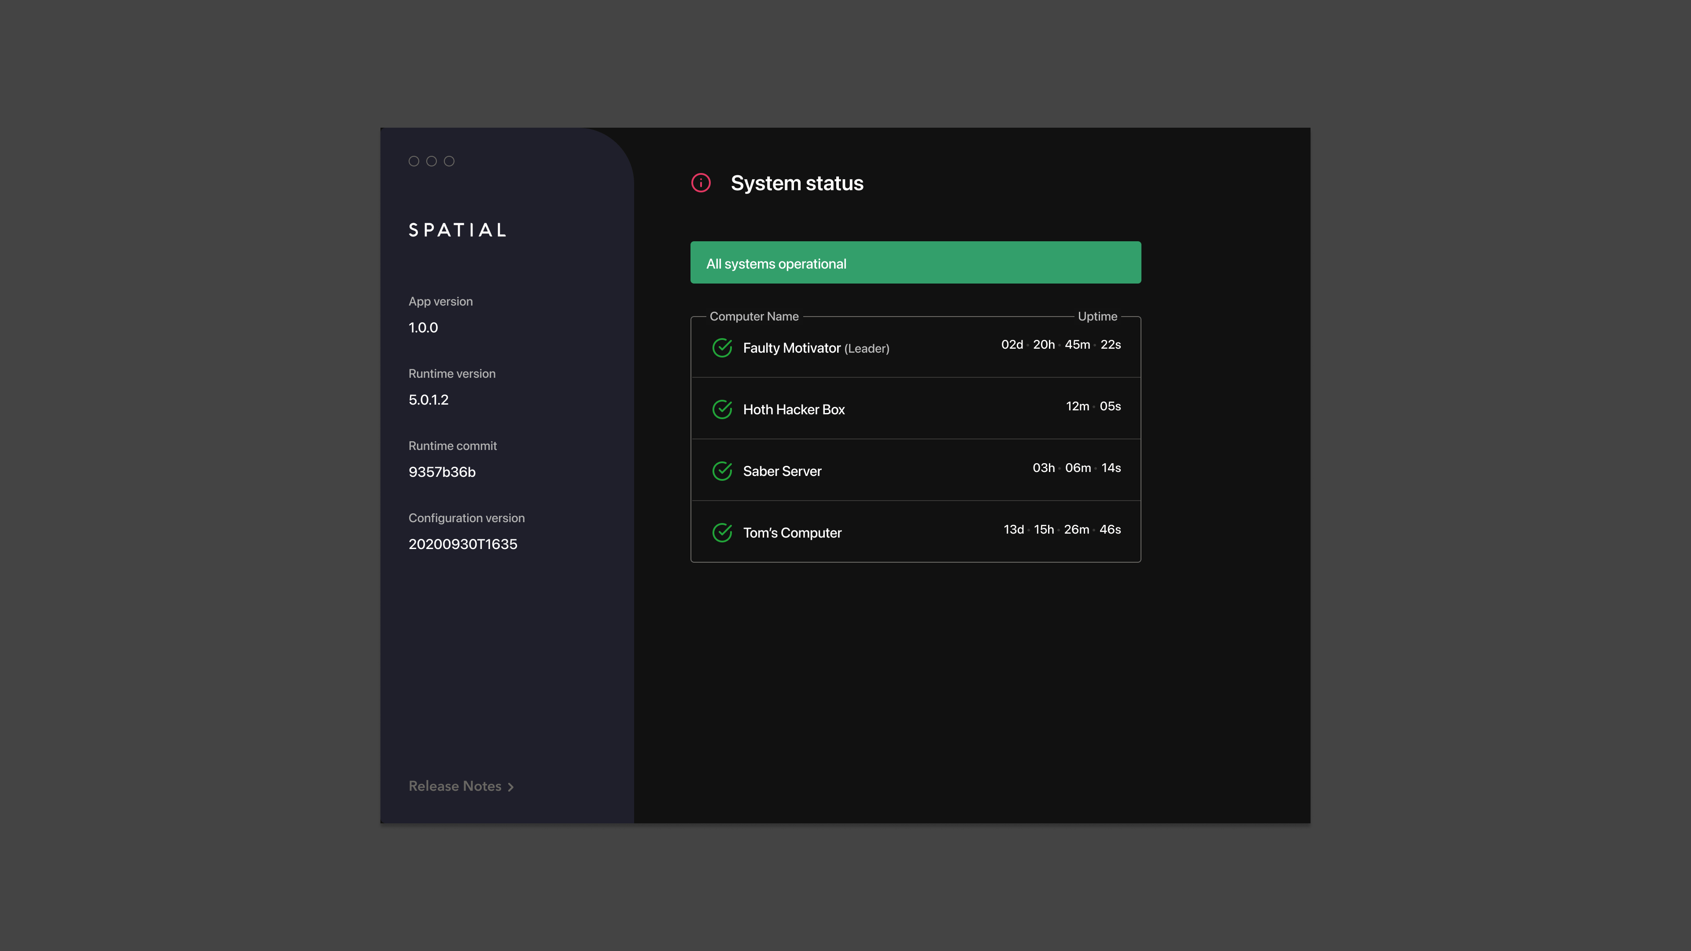This screenshot has height=951, width=1691.
Task: Open the Release Notes link
Action: click(x=455, y=785)
